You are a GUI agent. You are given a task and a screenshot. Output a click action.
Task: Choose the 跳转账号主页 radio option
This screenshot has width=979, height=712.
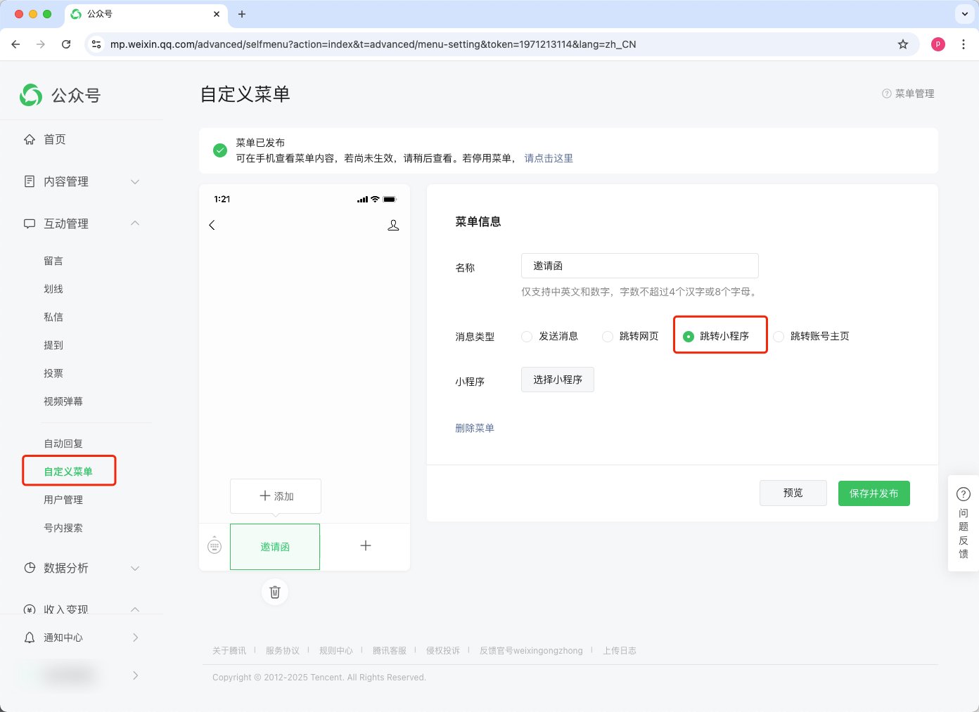coord(779,337)
